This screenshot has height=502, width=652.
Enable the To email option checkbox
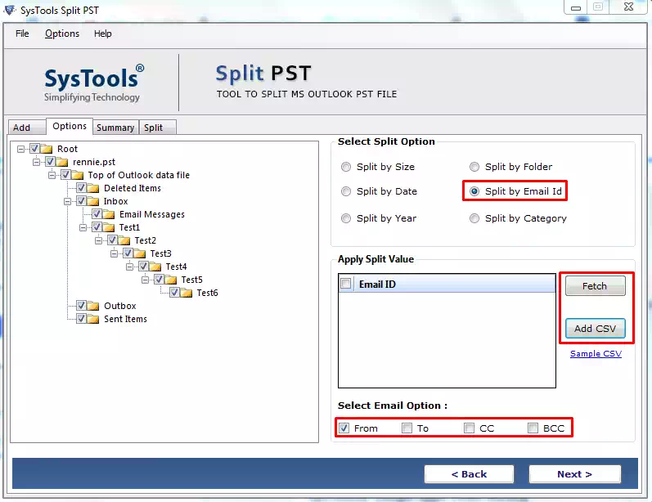(407, 428)
